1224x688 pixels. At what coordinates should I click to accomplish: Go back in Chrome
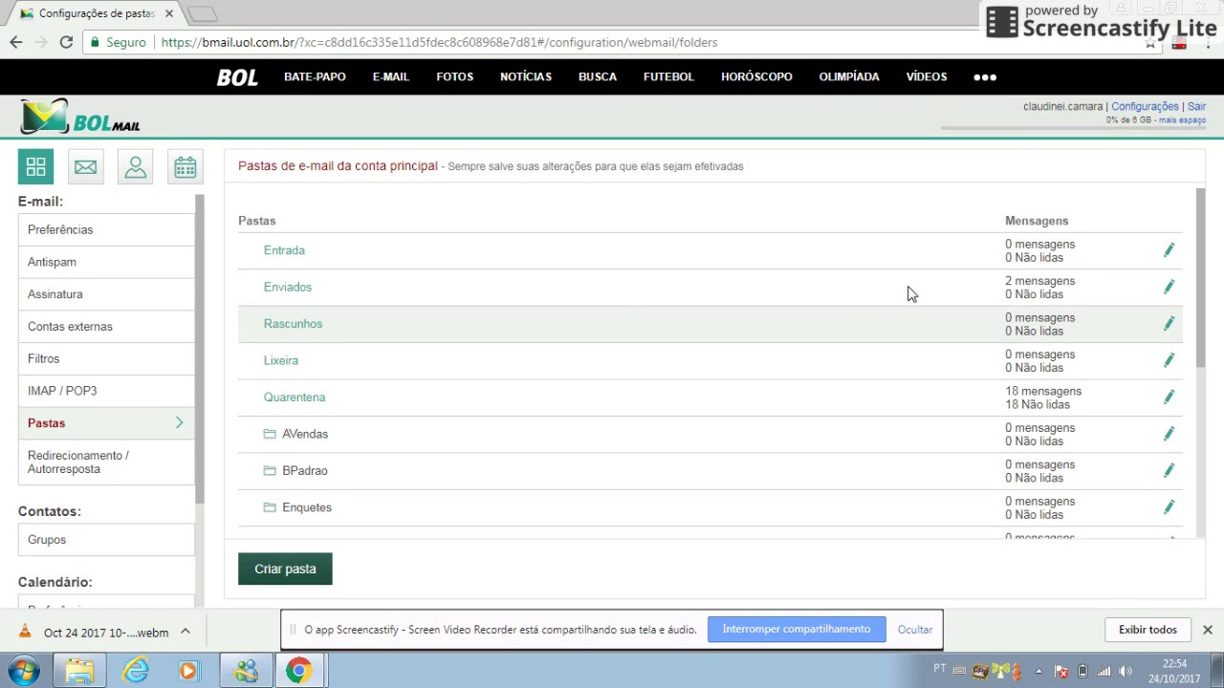pyautogui.click(x=16, y=42)
